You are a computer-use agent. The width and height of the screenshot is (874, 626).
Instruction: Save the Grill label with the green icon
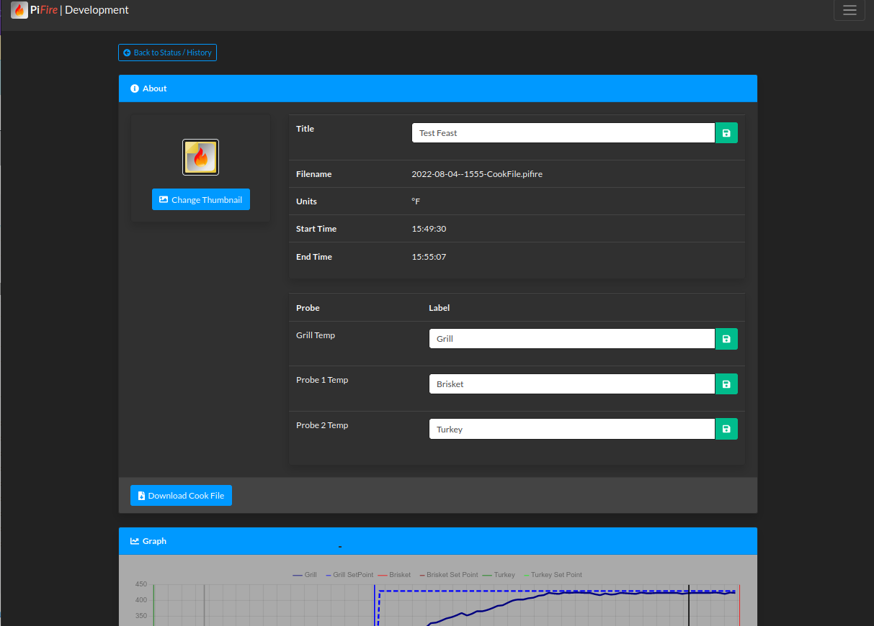(x=726, y=339)
